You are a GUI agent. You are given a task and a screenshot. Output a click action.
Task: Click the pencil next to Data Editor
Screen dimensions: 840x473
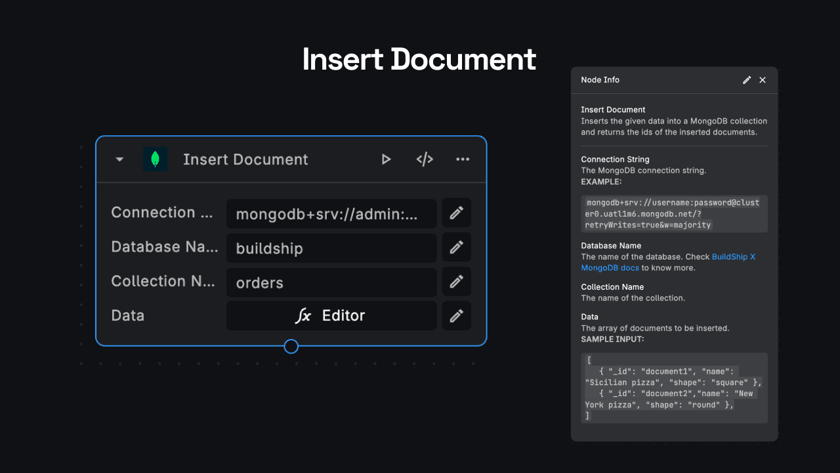[x=456, y=316]
